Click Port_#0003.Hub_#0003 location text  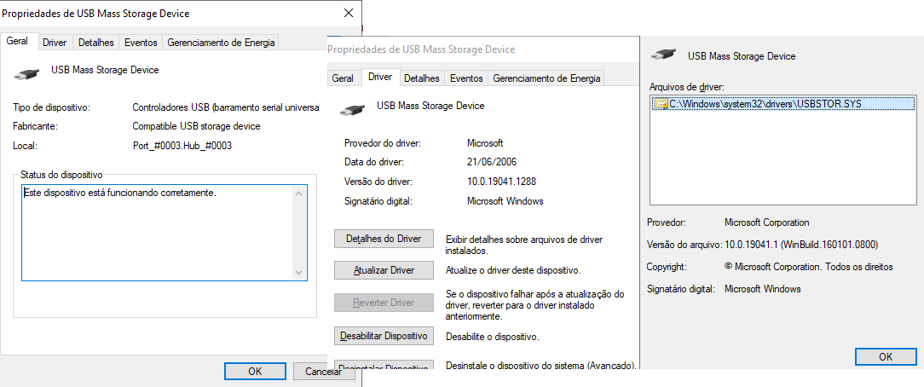click(182, 146)
